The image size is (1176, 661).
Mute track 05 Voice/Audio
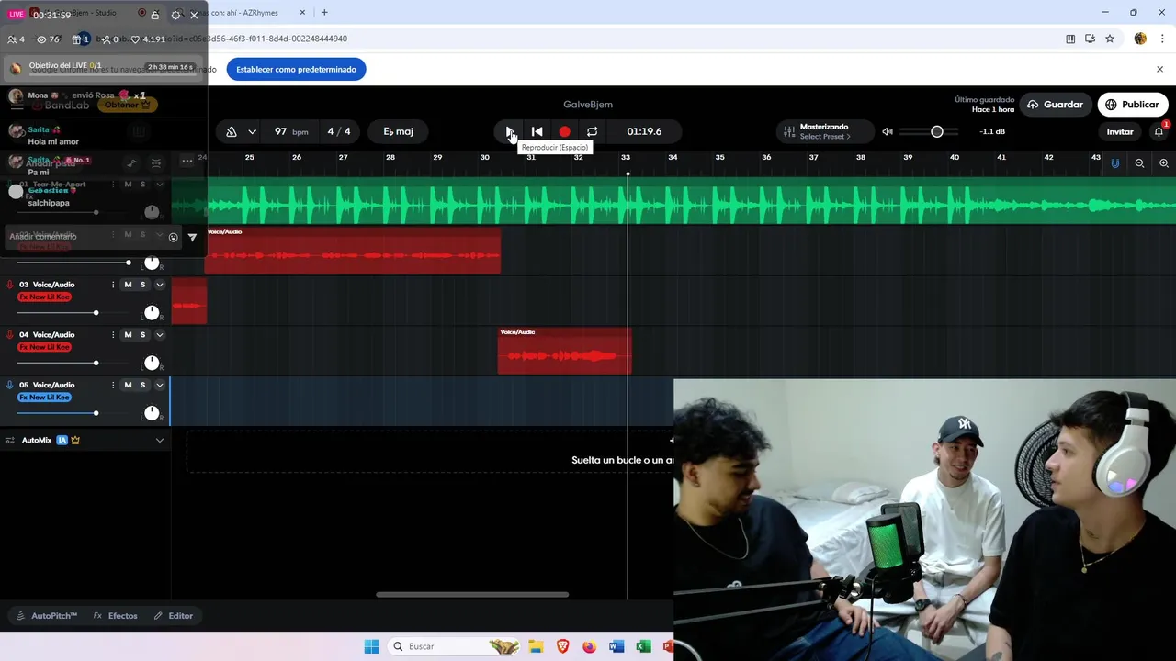[128, 385]
